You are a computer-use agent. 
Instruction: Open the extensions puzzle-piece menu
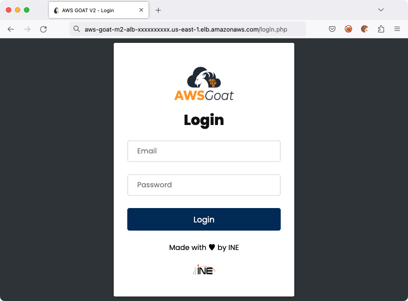[381, 29]
